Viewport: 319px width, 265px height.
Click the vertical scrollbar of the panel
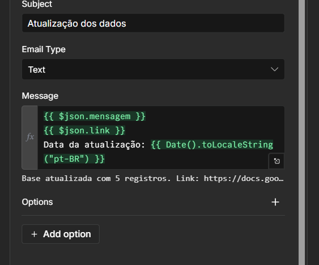coord(301,132)
